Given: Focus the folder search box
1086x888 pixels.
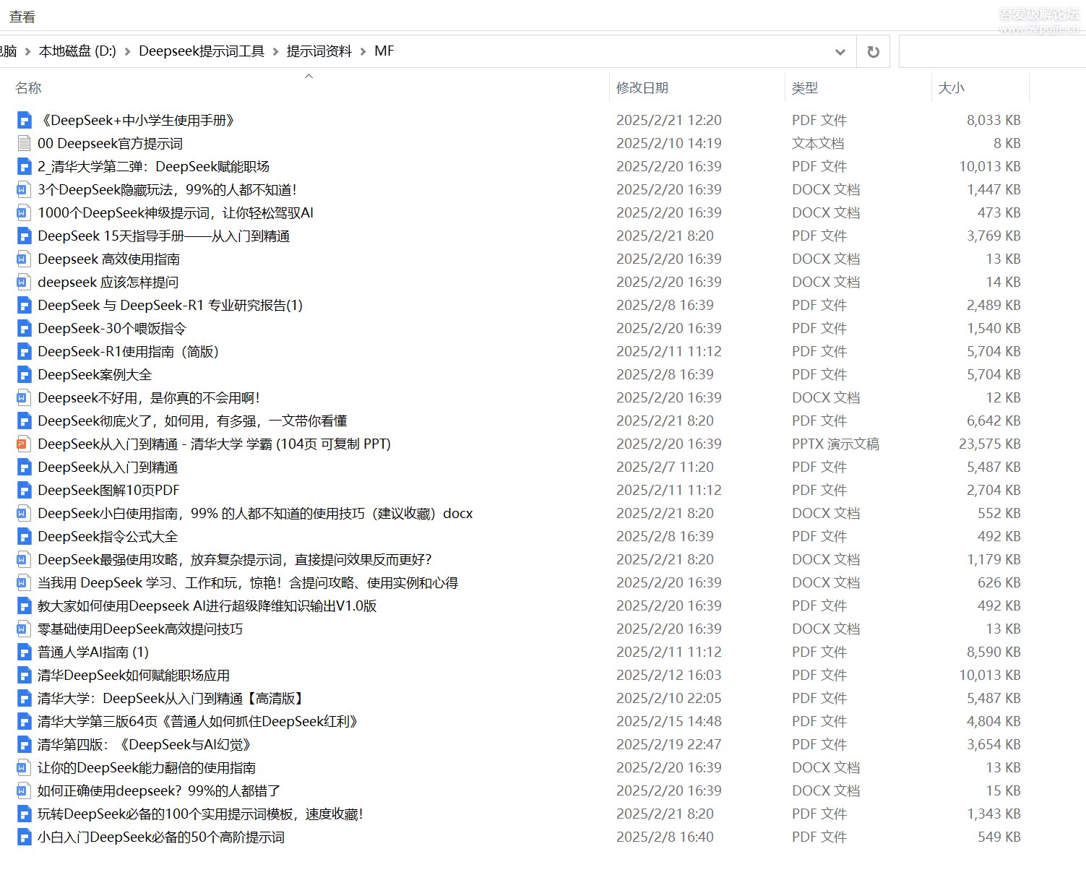Looking at the screenshot, I should [x=992, y=51].
